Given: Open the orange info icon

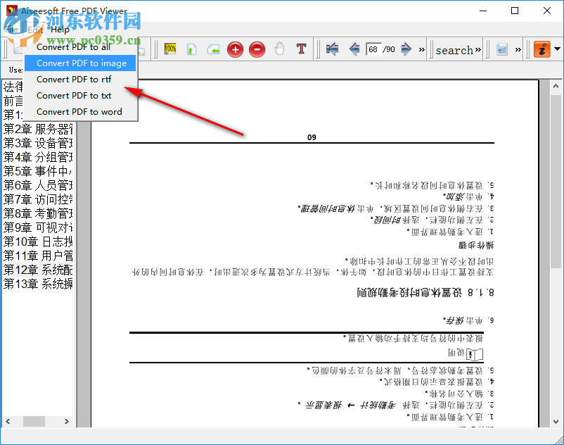Looking at the screenshot, I should (x=541, y=49).
